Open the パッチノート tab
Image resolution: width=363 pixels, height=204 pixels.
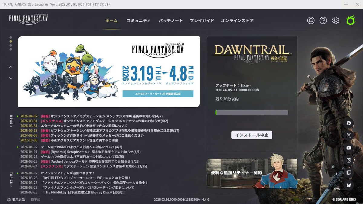click(171, 21)
